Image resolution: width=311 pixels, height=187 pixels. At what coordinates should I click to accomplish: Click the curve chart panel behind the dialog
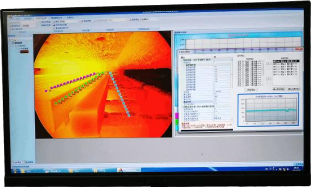238,42
